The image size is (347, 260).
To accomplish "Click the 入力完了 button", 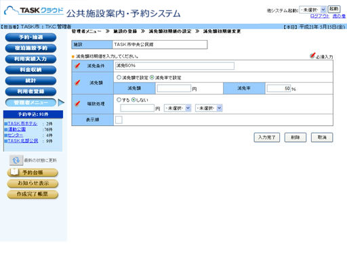I will (267, 137).
